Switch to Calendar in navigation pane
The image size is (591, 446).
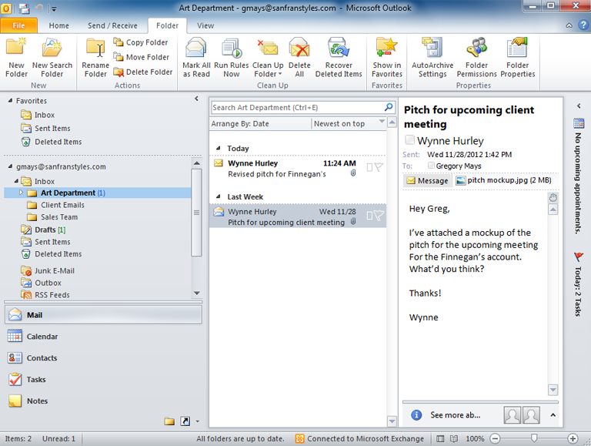42,337
